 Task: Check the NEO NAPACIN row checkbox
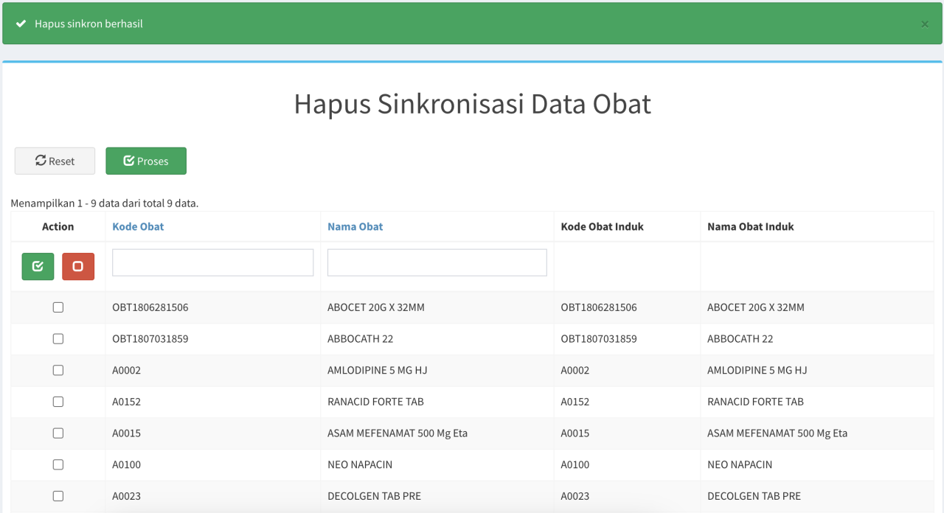pos(58,464)
